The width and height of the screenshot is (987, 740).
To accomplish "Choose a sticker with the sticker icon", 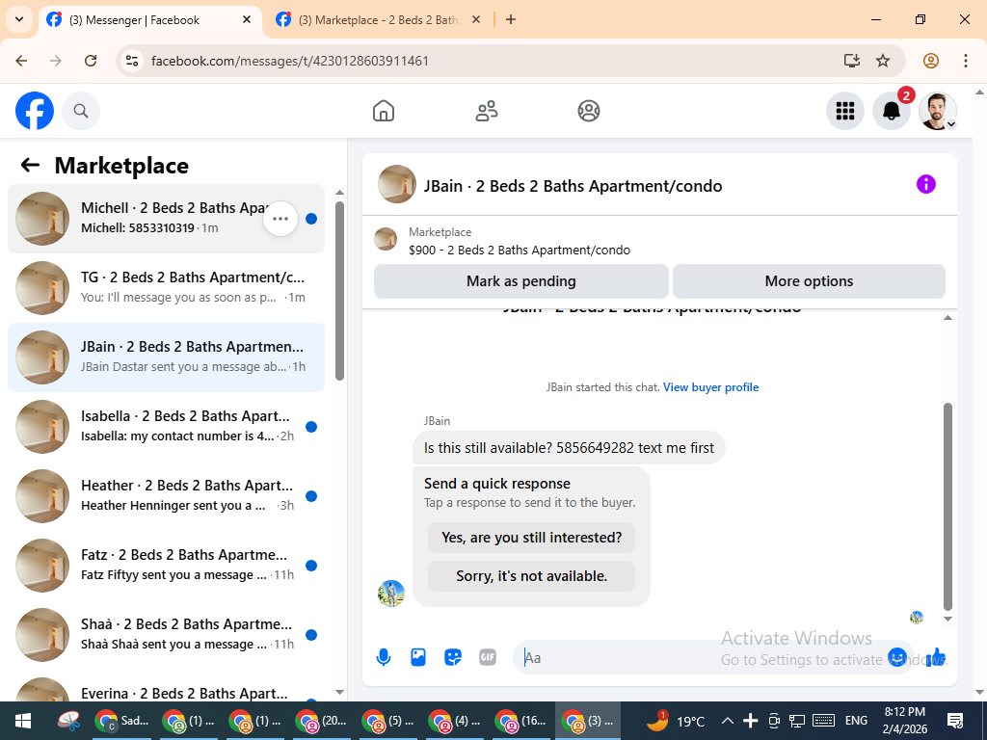I will [453, 657].
